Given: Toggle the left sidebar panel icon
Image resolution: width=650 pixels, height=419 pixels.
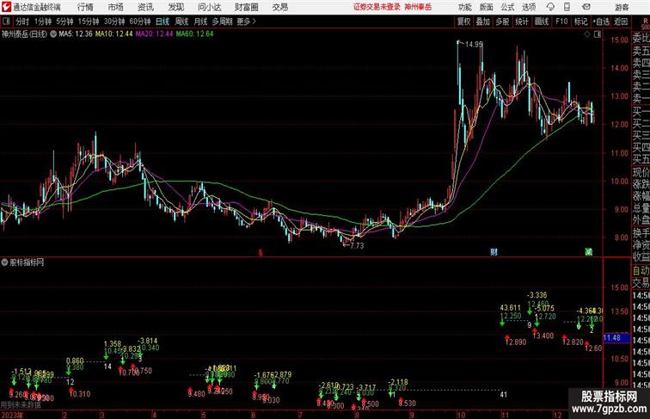Looking at the screenshot, I should [x=6, y=22].
